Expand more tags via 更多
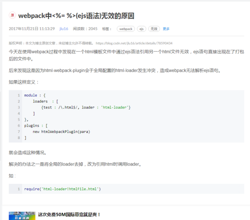Viewport: 250px width, 220px height. point(166,29)
